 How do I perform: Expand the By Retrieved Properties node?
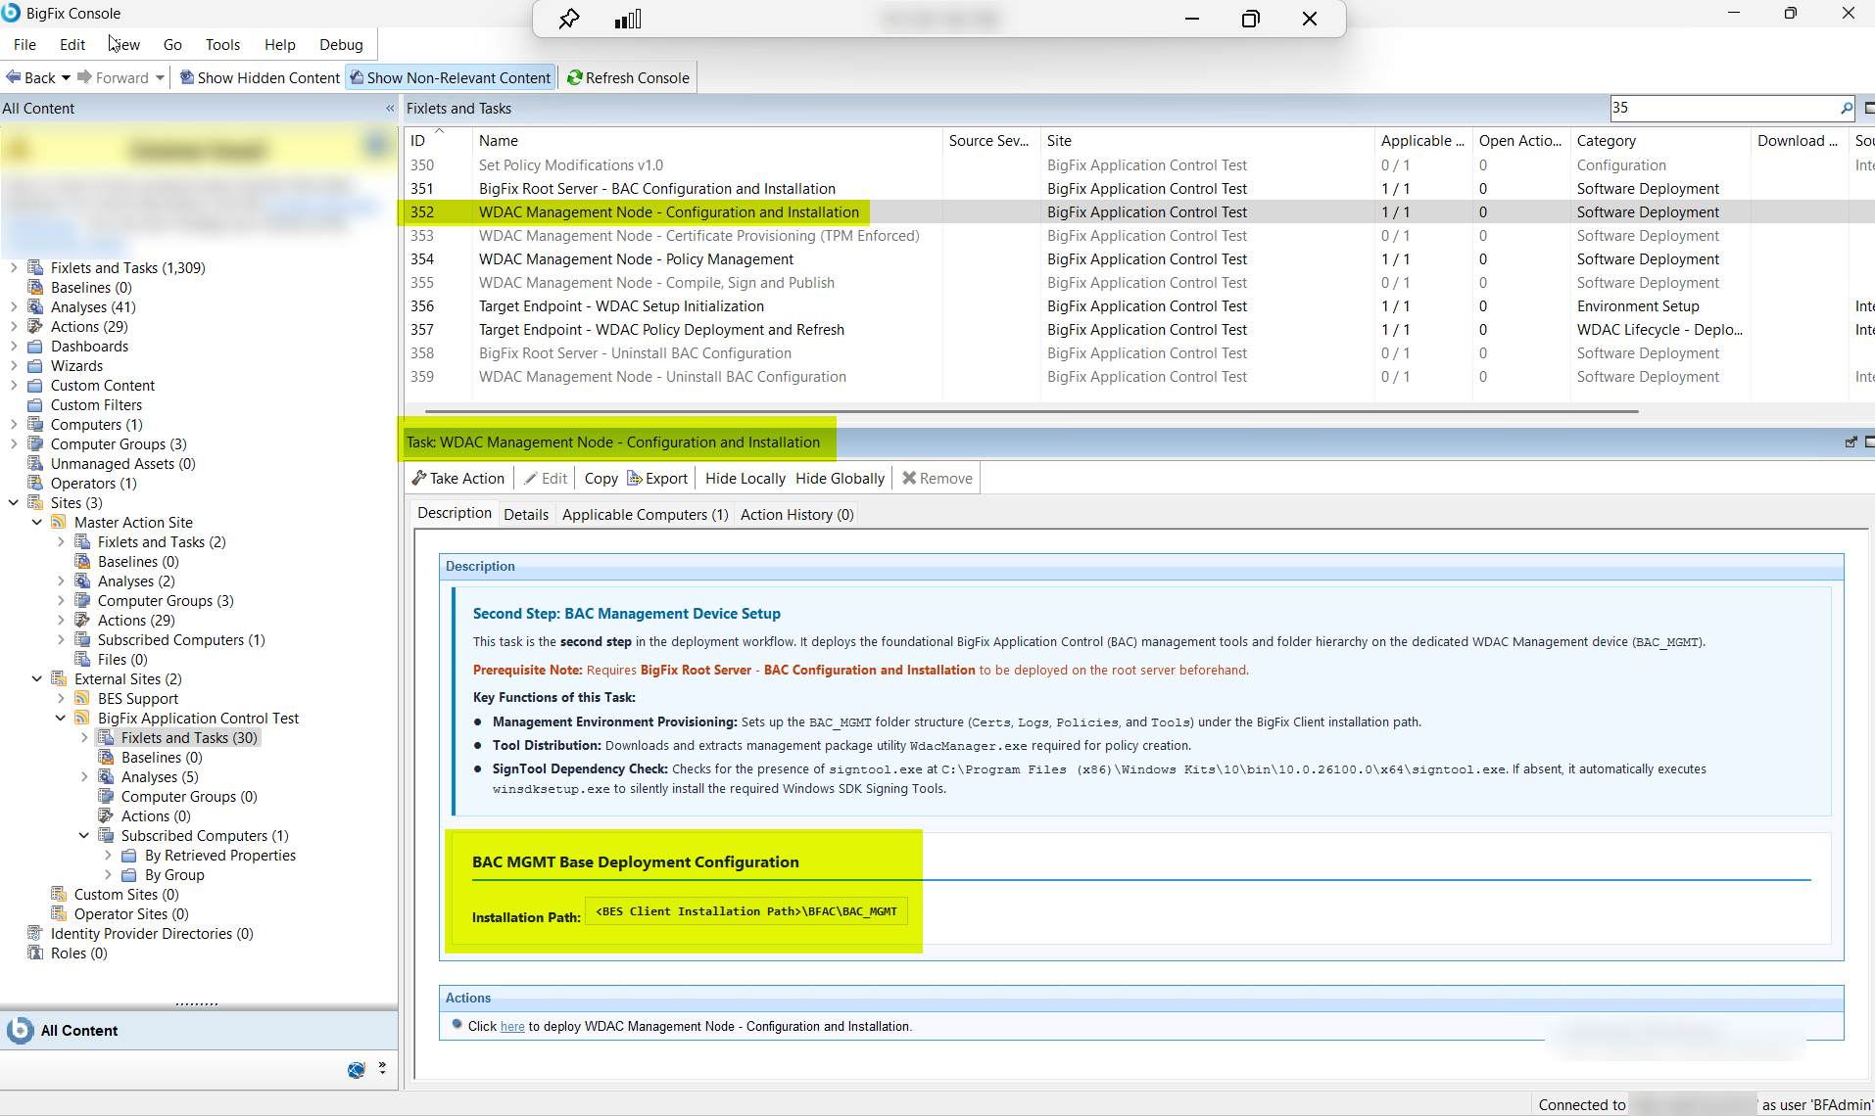[108, 856]
